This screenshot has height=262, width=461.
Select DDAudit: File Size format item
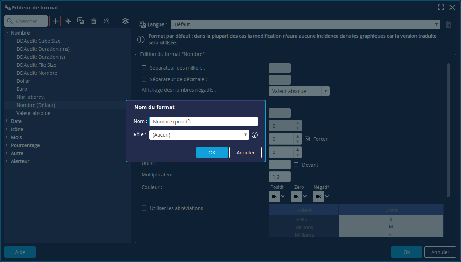pyautogui.click(x=36, y=65)
